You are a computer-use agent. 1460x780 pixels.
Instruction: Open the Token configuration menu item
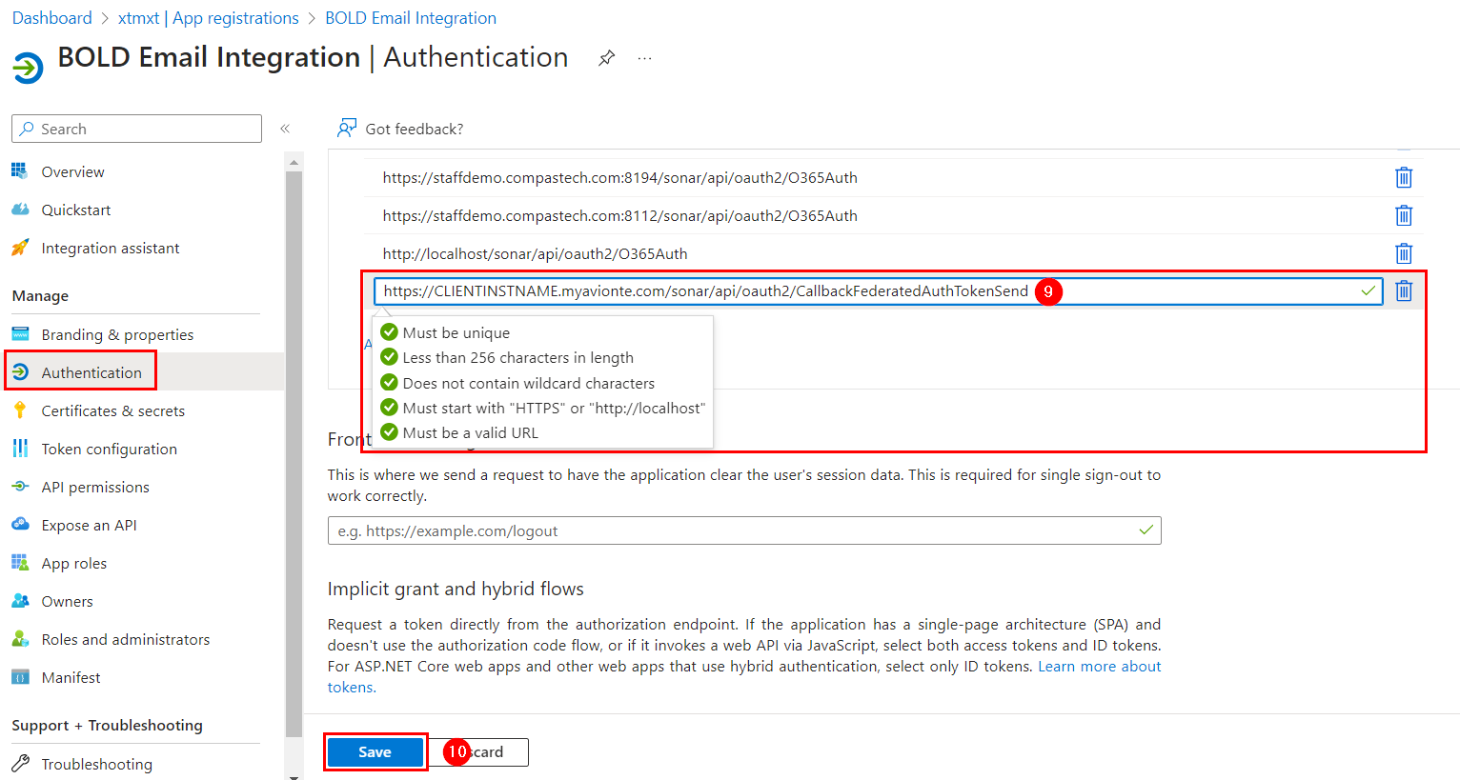pyautogui.click(x=109, y=449)
